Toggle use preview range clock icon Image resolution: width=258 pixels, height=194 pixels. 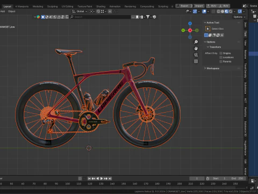207,178
